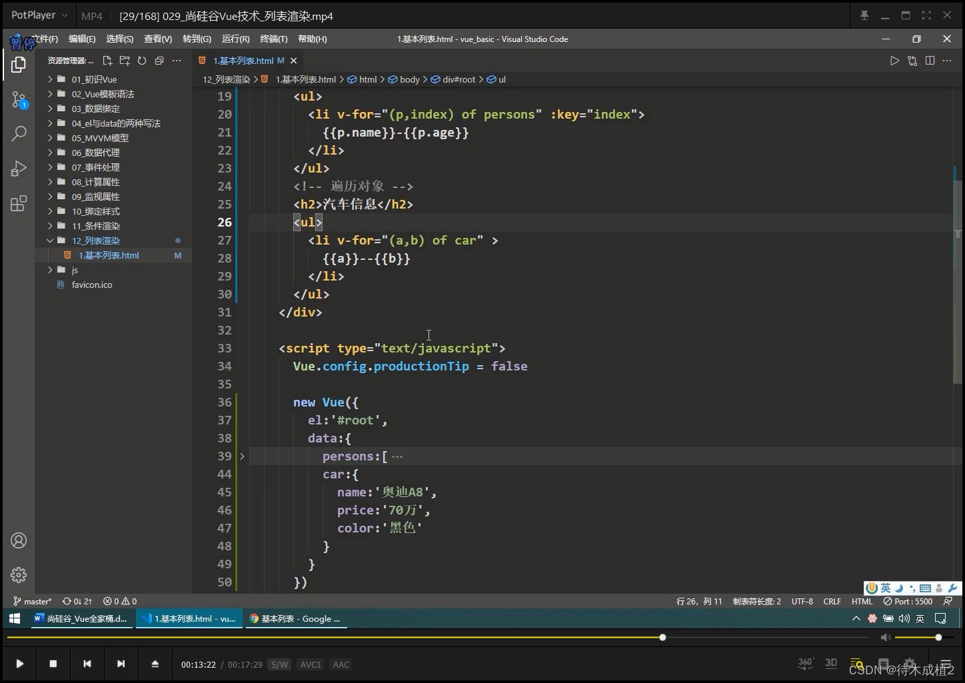Click CRLF line ending selector
The image size is (965, 683).
832,601
